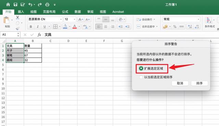
Task: Open the Acrobat tab
Action: click(118, 12)
